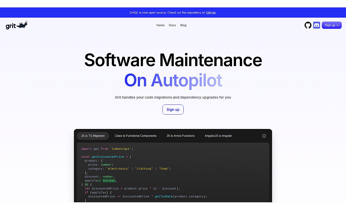
Task: Open Blog in the navigation
Action: tap(183, 25)
